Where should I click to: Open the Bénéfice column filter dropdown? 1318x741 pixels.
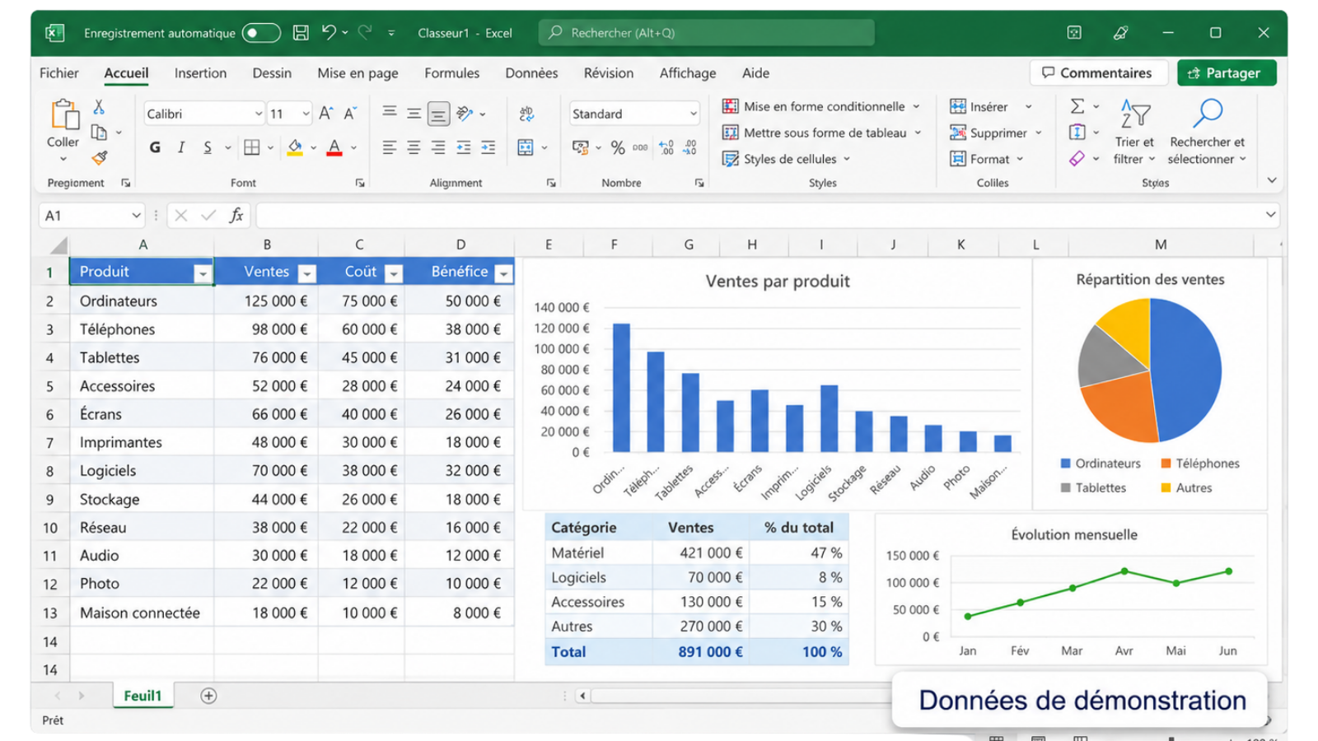[503, 273]
